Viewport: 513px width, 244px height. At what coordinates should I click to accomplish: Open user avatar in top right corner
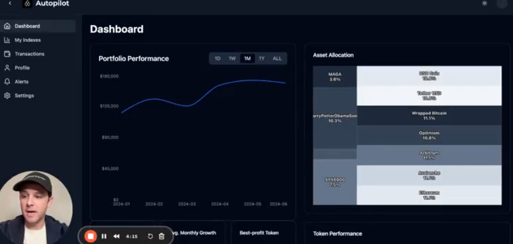(501, 4)
